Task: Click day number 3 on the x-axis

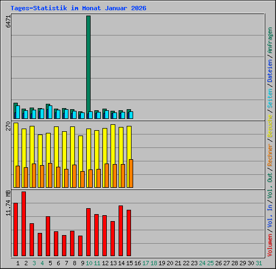Action: click(34, 263)
